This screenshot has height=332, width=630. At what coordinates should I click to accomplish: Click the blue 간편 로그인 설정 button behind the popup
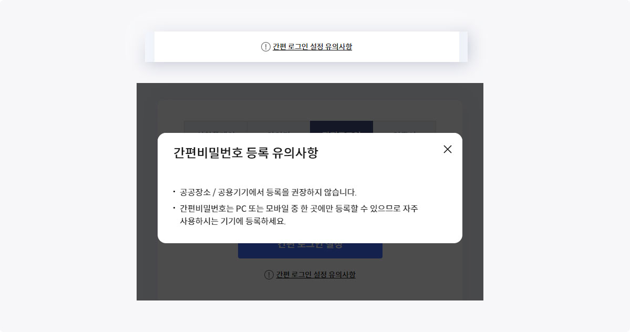pos(310,251)
